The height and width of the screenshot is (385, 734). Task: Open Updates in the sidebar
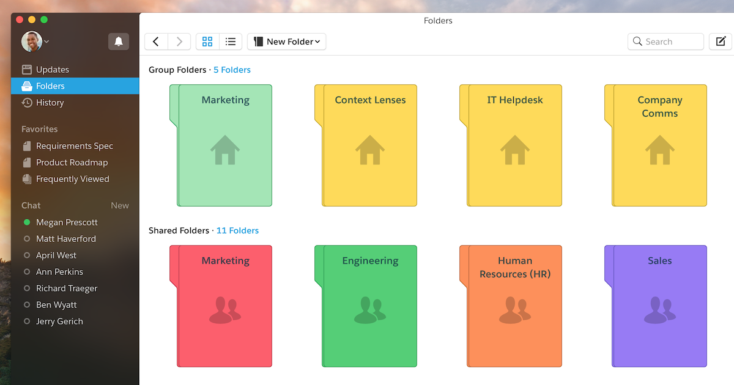click(x=52, y=70)
